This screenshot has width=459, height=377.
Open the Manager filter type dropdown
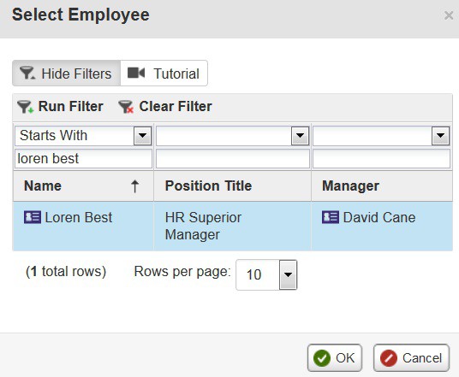tap(440, 136)
